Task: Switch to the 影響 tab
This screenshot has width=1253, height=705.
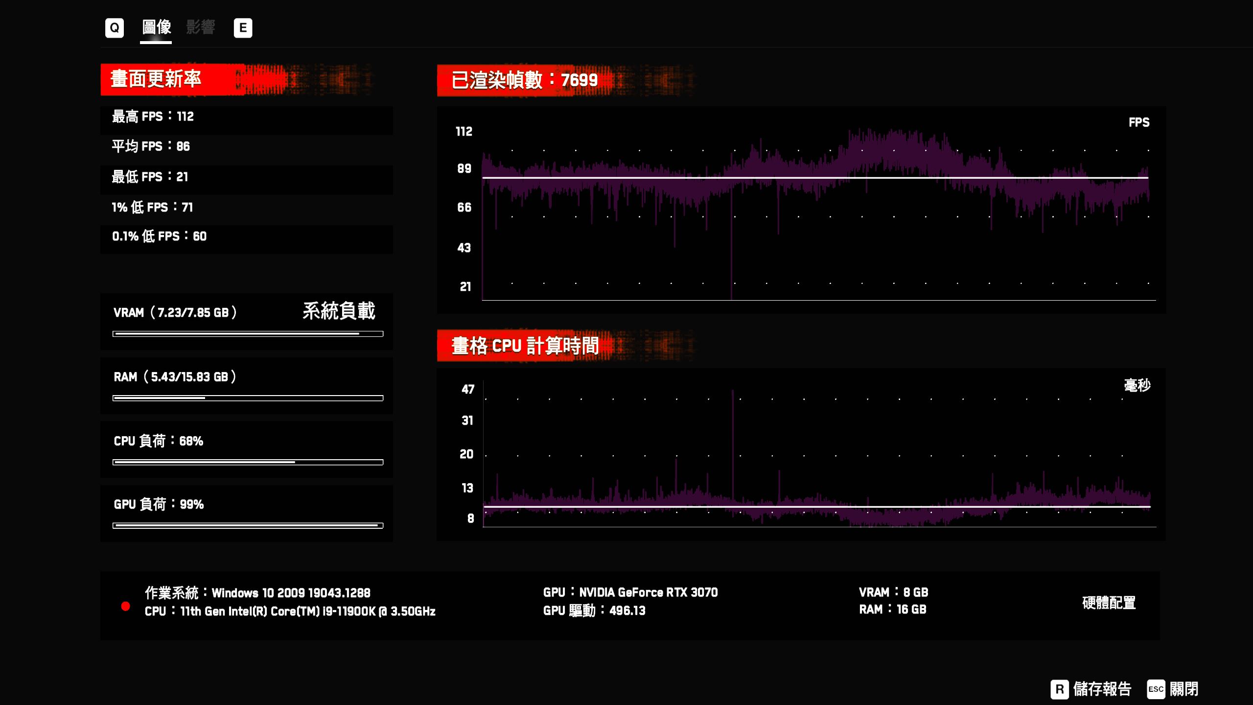Action: 200,27
